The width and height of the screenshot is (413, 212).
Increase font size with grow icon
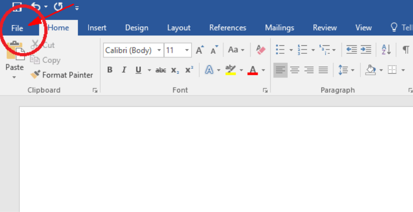[x=200, y=50]
